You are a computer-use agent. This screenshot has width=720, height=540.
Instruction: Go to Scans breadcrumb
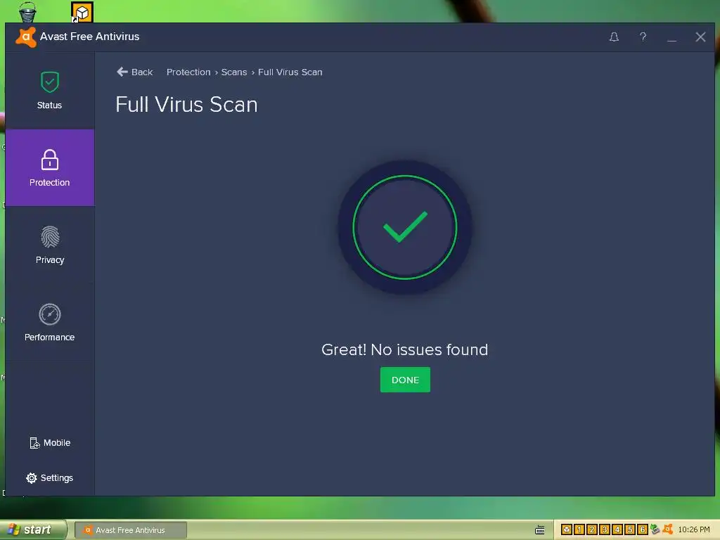tap(233, 72)
